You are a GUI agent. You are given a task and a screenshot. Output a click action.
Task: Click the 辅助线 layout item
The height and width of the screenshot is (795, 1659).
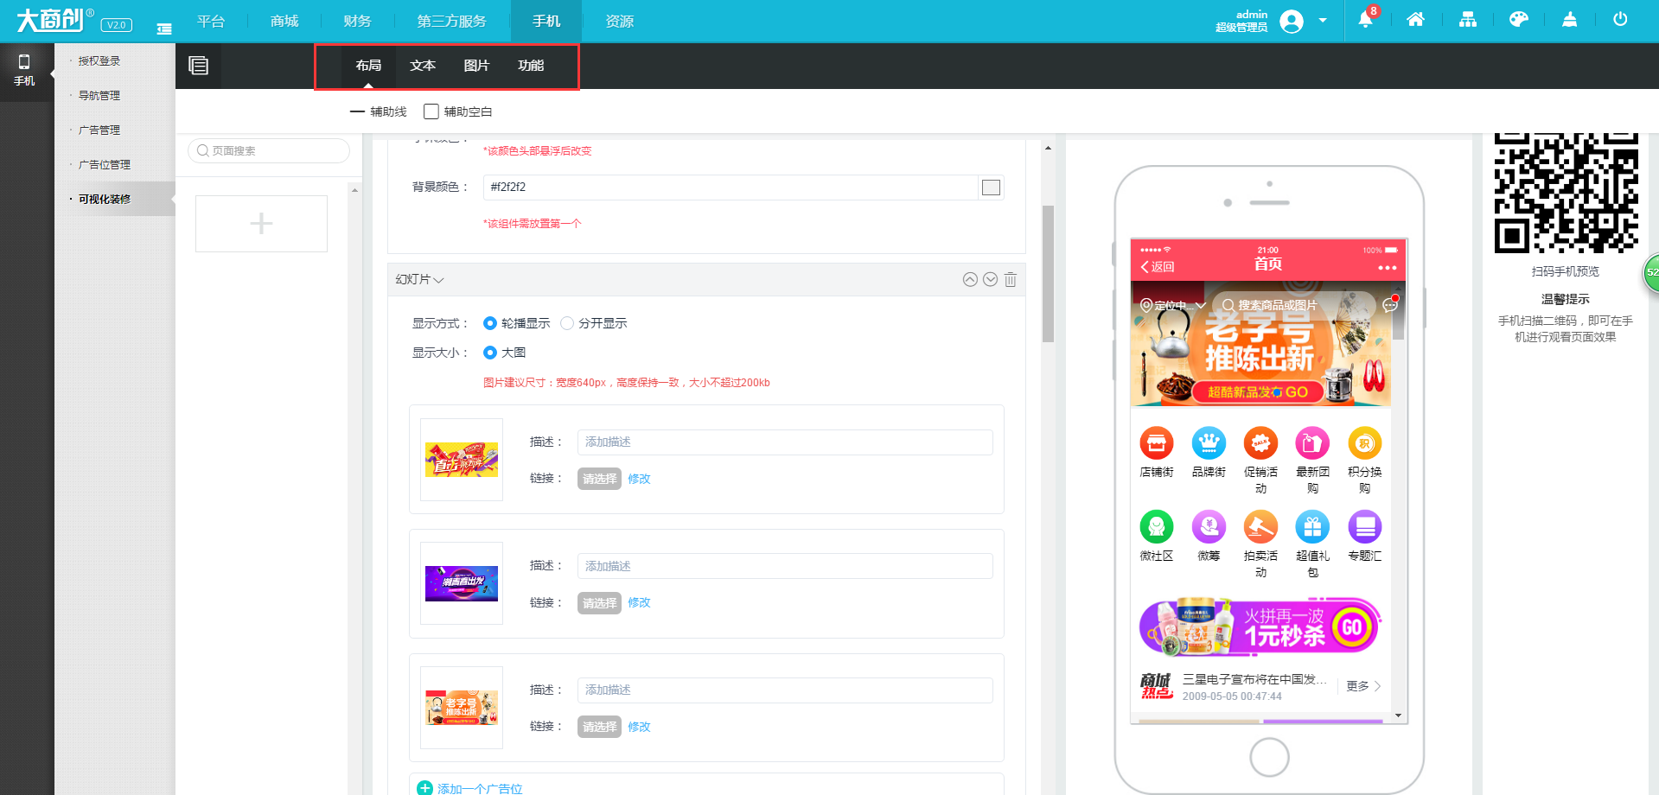pos(378,111)
